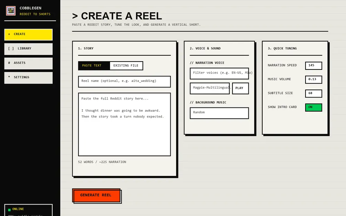Click the Create a Reel heading
346x216 pixels.
point(117,16)
